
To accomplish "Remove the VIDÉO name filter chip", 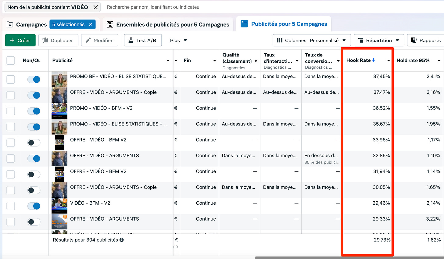I will click(x=95, y=7).
